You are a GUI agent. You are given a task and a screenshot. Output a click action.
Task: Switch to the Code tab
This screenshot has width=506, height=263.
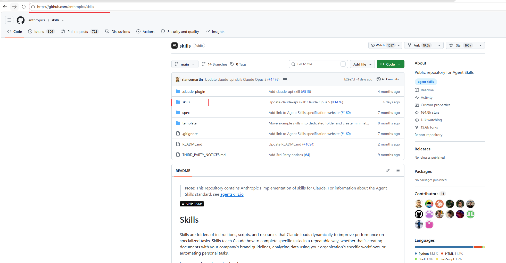coord(15,32)
